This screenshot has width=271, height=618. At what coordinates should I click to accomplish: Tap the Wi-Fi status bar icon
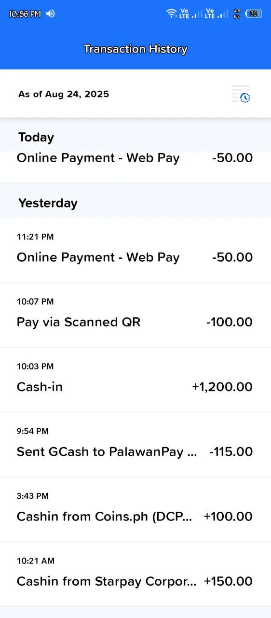tap(171, 14)
